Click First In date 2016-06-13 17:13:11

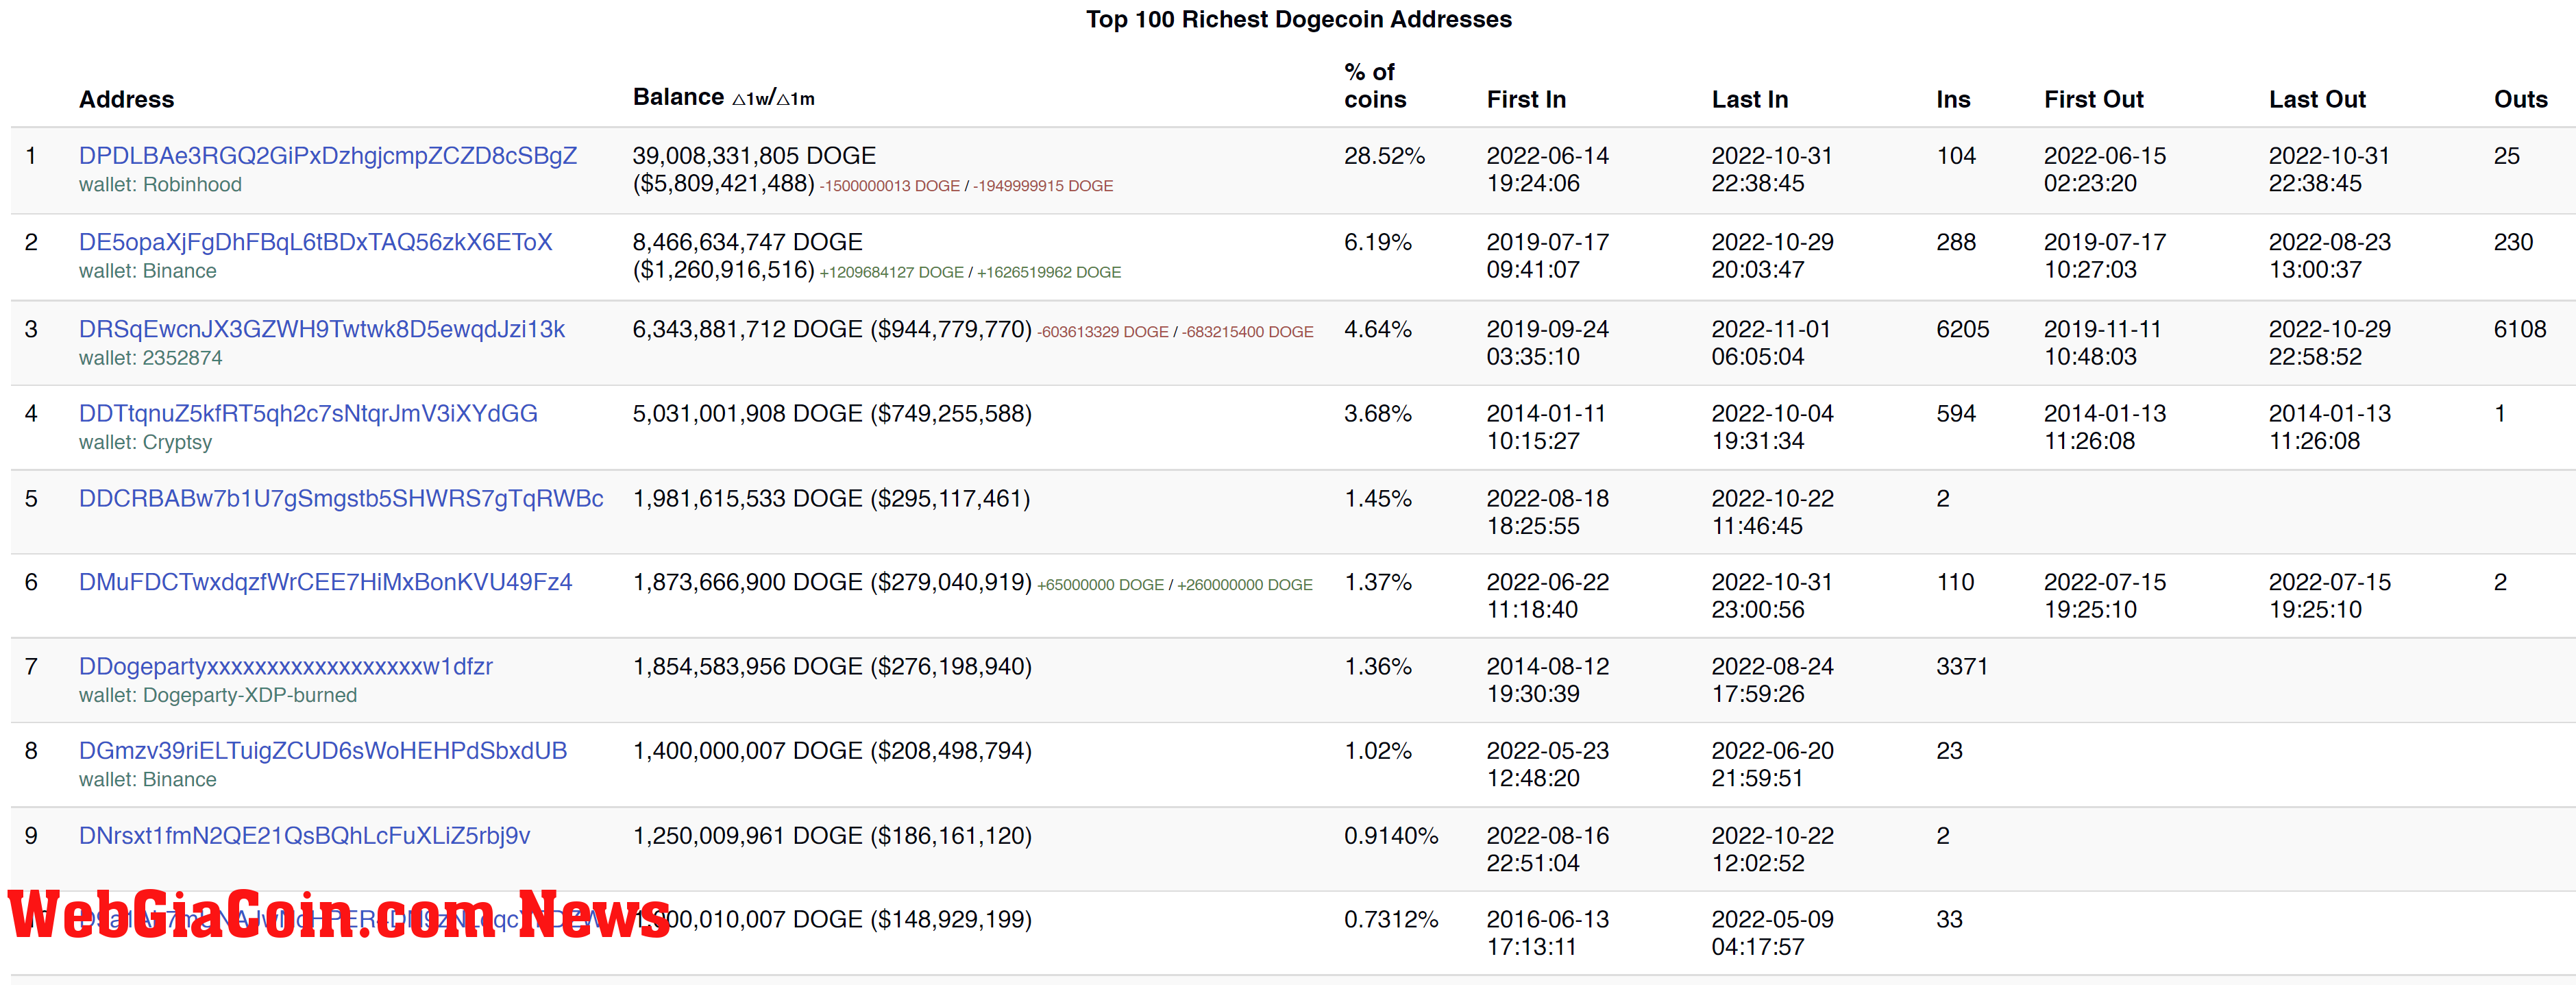click(1548, 933)
